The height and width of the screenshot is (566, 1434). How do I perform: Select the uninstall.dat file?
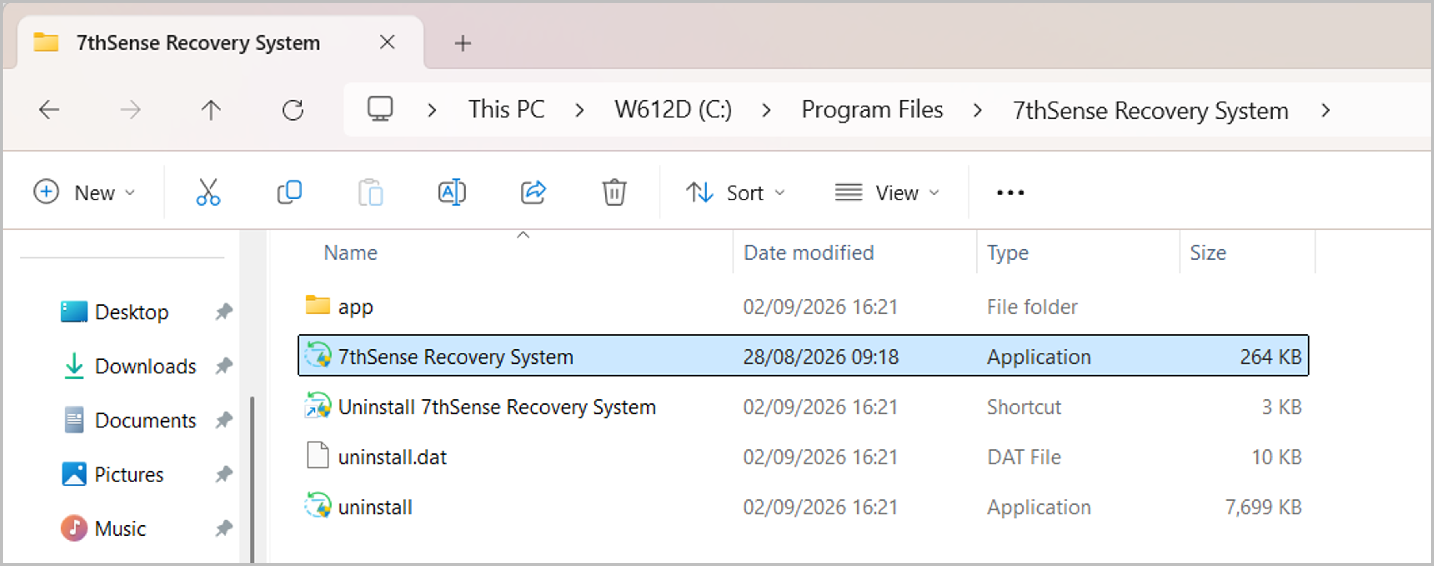pos(803,457)
